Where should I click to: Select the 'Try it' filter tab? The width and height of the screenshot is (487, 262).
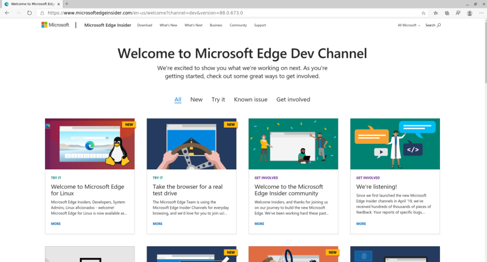coord(218,99)
